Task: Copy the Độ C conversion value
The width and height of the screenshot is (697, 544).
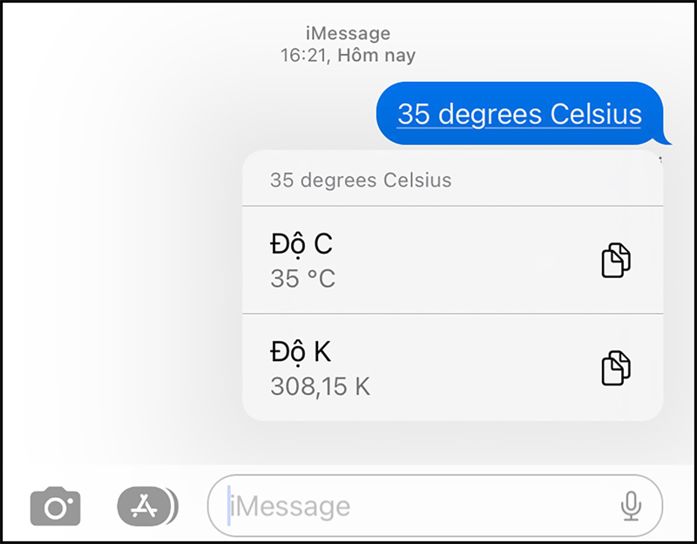Action: point(616,261)
